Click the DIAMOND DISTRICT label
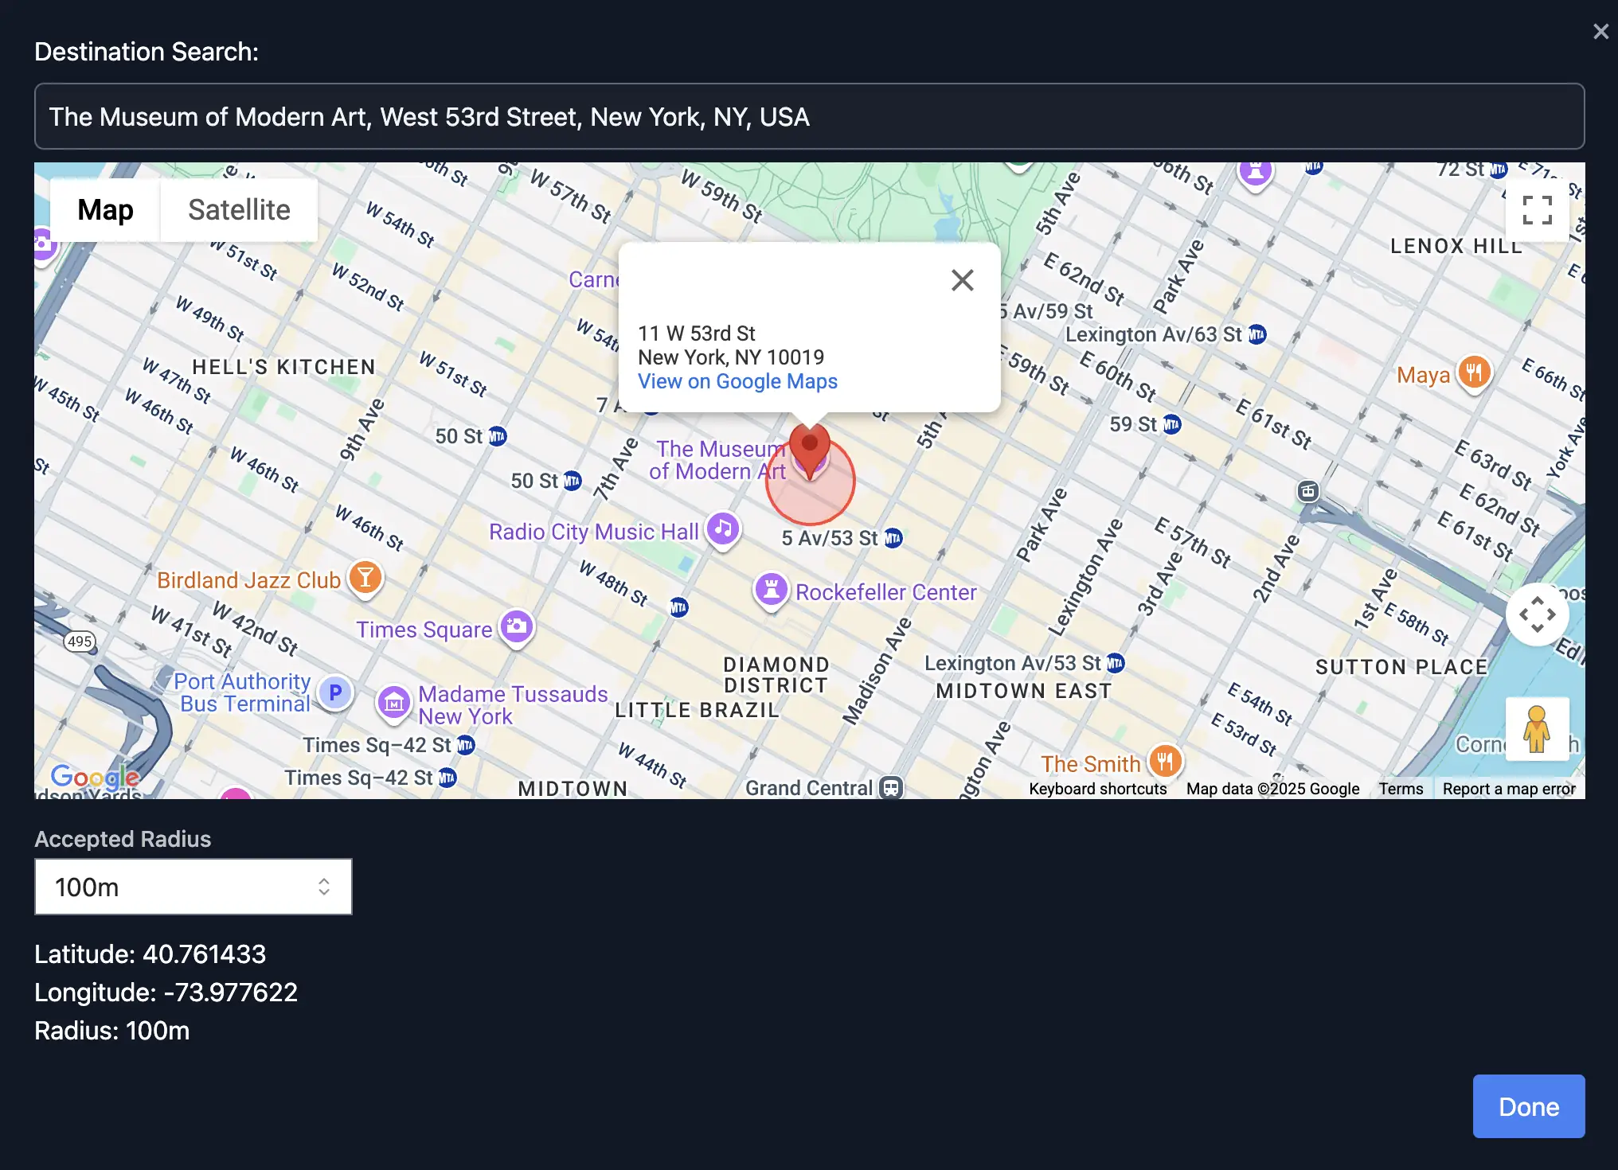 tap(776, 675)
